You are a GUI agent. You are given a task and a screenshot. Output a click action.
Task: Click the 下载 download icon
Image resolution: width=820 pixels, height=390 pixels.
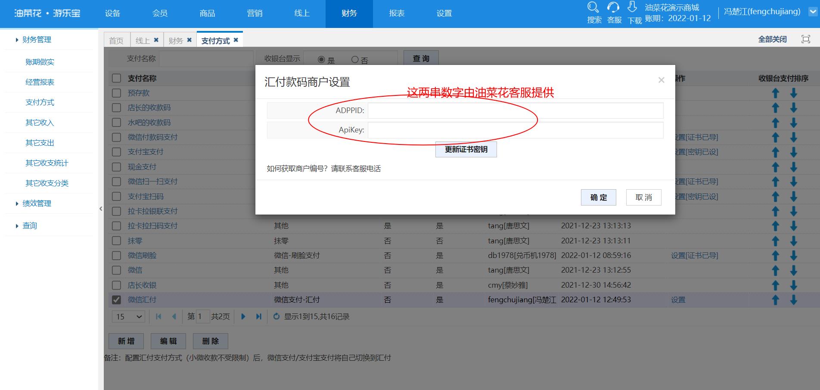(x=632, y=7)
